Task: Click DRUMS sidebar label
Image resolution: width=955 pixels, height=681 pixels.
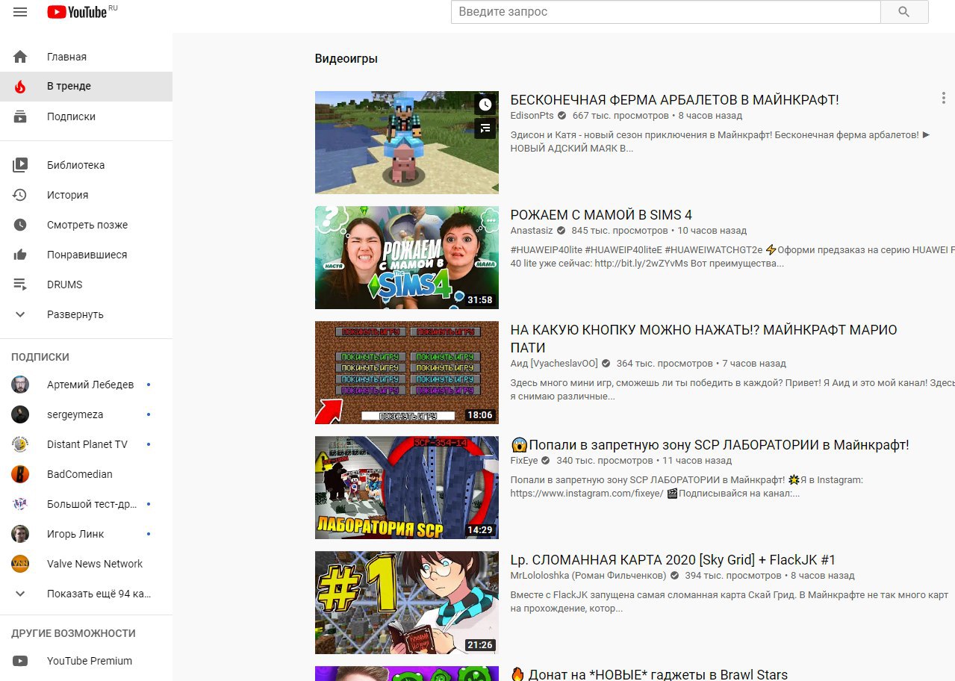Action: 64,284
